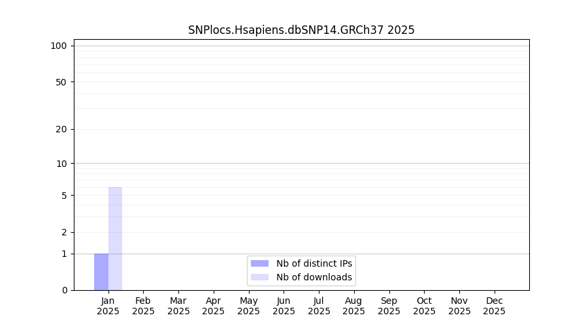Select the 'Nb of distinct IPs' legend label
Viewport: 588px width, 326px height.
tap(314, 263)
